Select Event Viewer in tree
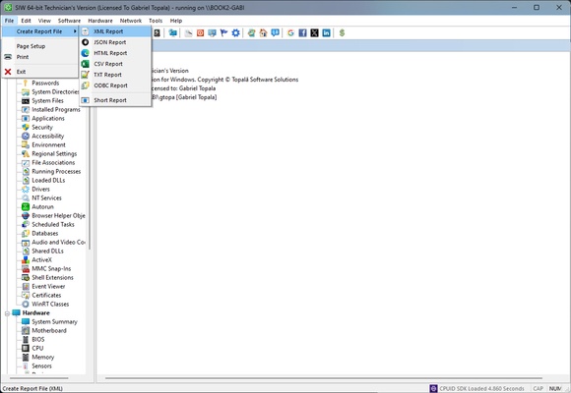The image size is (571, 393). tap(48, 287)
